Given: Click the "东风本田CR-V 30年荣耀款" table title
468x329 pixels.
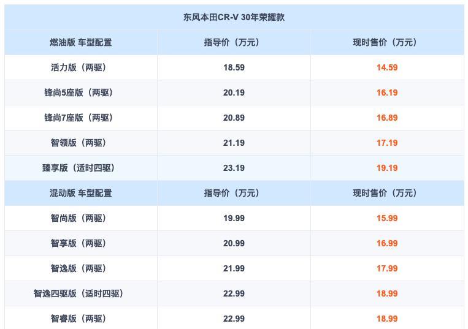Looking at the screenshot, I should click(234, 17).
